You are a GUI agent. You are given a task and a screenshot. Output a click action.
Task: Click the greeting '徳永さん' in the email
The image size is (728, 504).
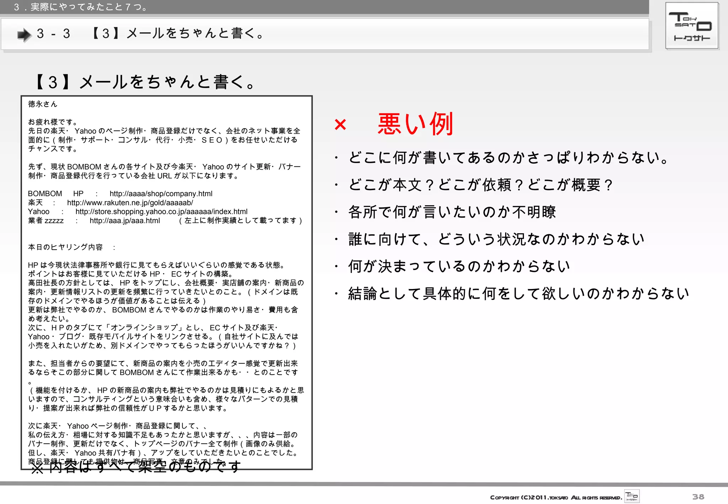click(43, 104)
